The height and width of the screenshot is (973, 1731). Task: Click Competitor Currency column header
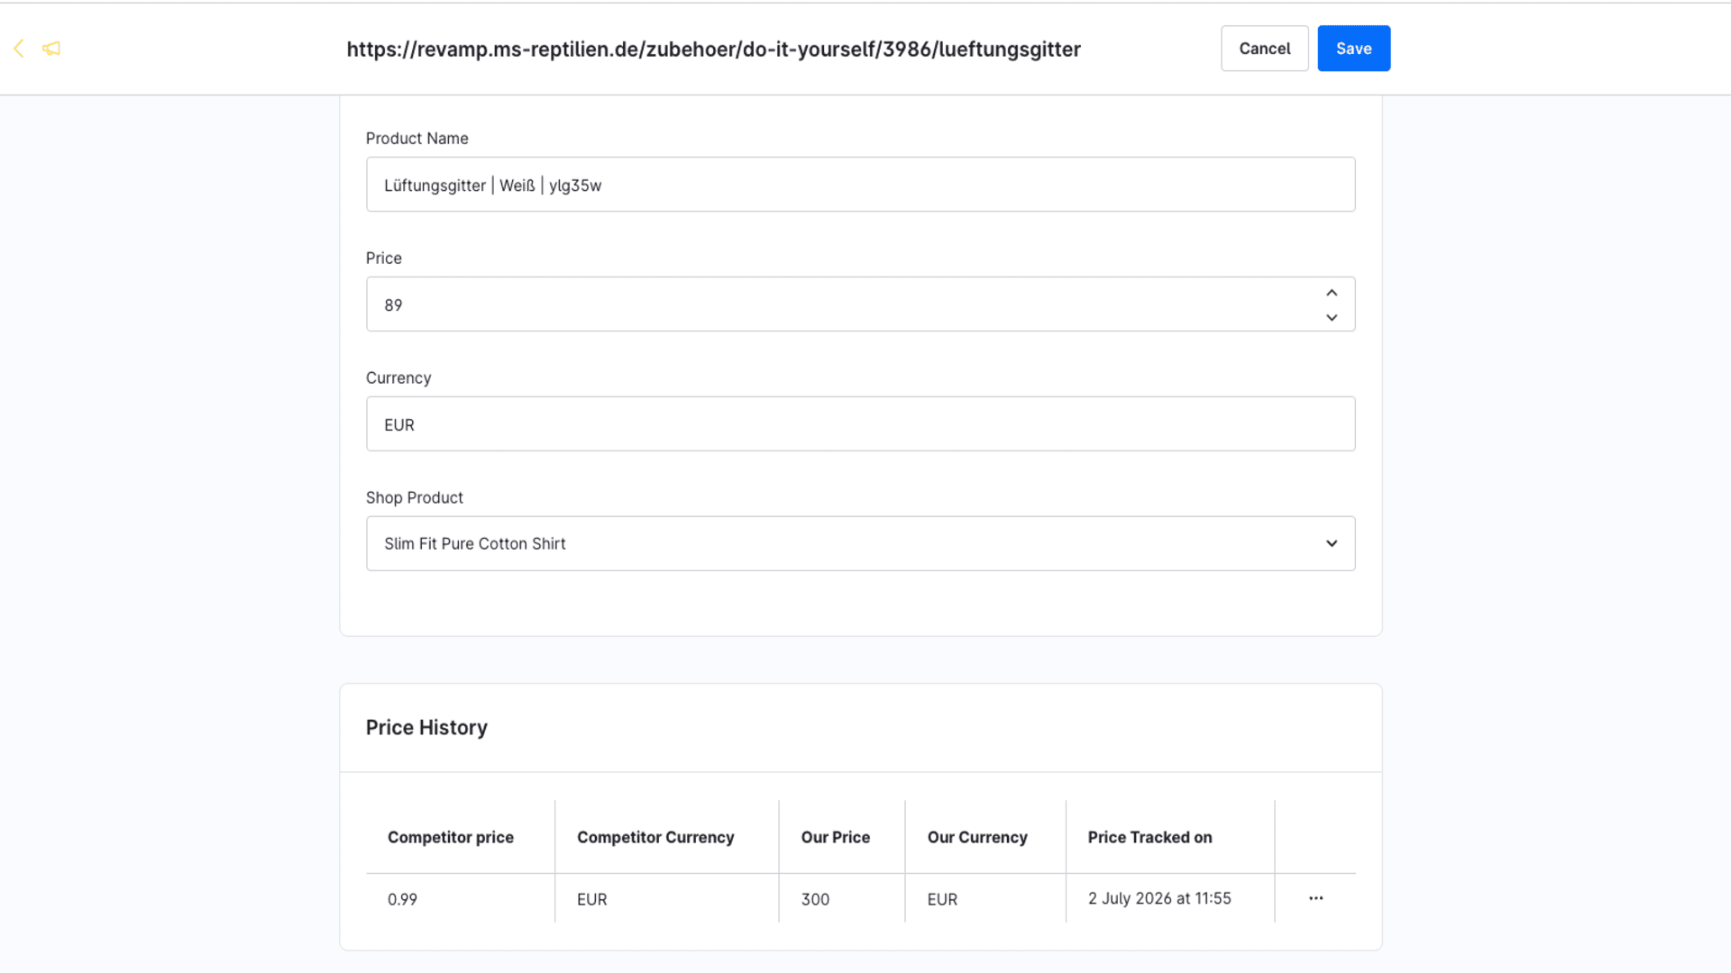655,837
